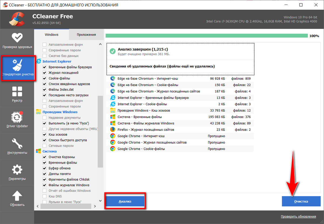Open Проверить обновления link

298,216
